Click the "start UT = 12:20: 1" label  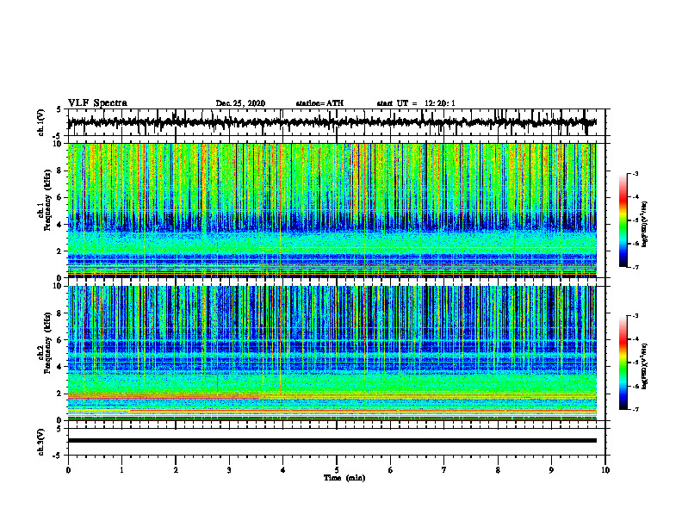[416, 103]
